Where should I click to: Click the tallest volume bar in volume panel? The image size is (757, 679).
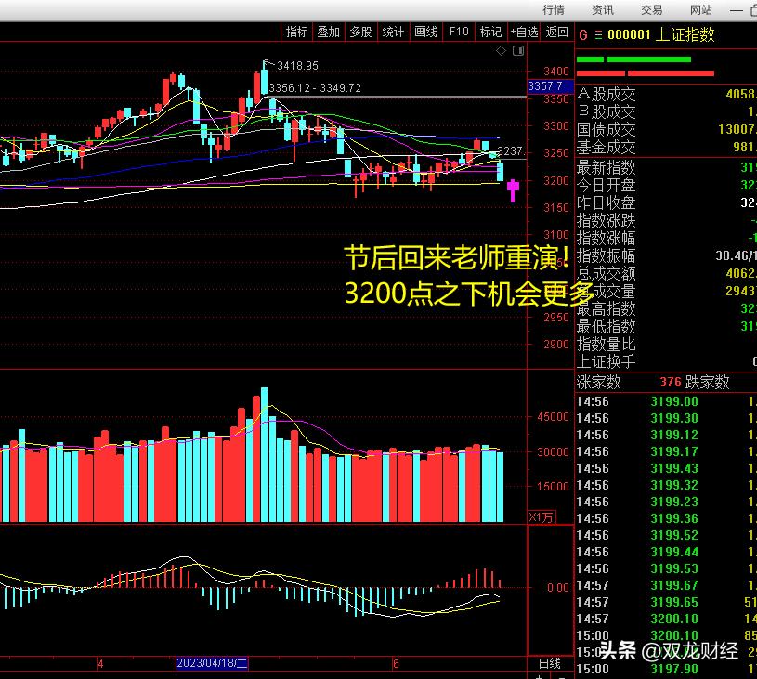[x=264, y=455]
